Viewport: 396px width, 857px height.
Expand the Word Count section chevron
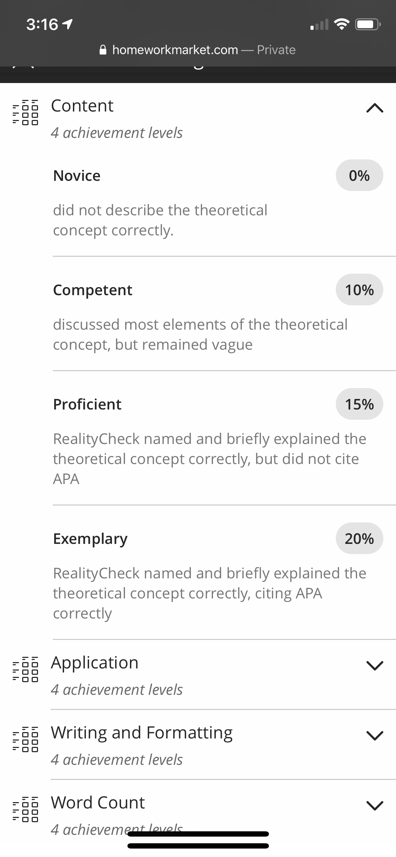[x=375, y=805]
